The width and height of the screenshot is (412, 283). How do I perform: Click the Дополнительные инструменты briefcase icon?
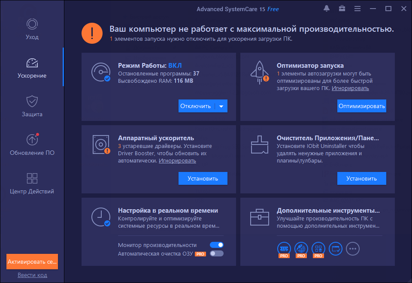click(x=260, y=217)
